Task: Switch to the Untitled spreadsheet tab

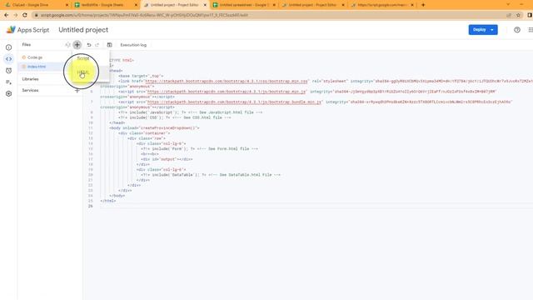Action: 243,5
